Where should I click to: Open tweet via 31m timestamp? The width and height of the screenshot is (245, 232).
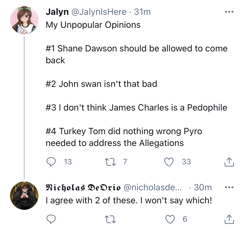point(142,12)
